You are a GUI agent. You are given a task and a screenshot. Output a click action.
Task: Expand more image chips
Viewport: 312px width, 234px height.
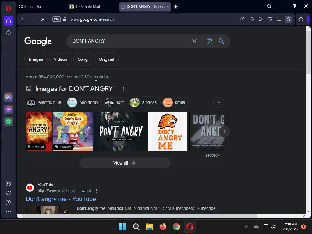pos(219,102)
